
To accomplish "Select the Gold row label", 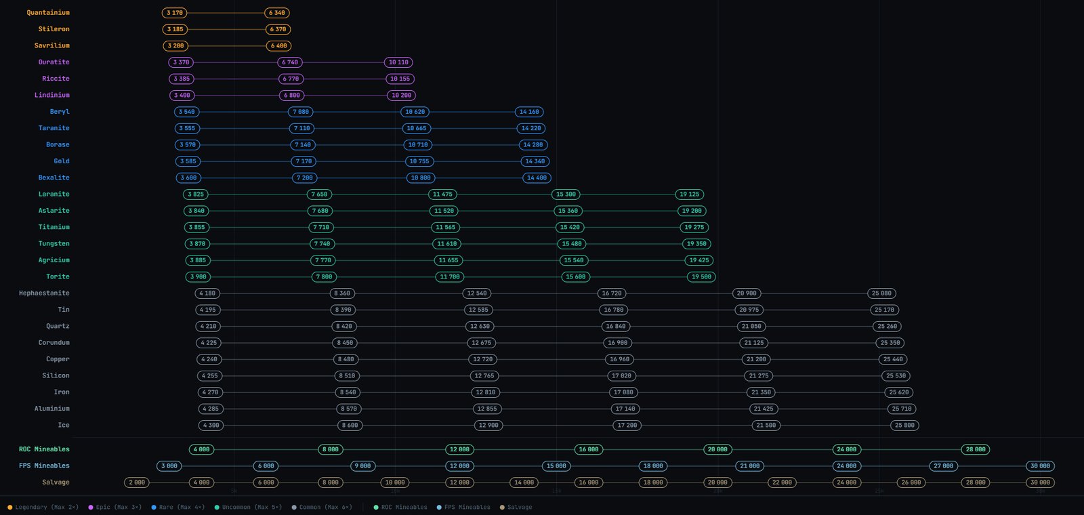I will 62,161.
